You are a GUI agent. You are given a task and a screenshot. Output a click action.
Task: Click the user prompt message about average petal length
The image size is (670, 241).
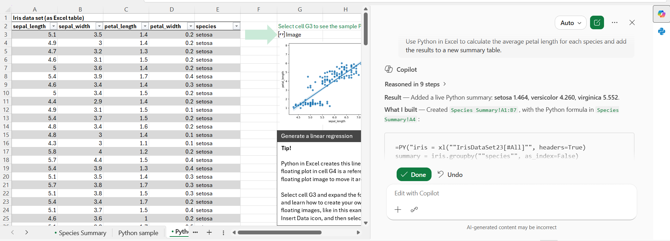coord(516,46)
